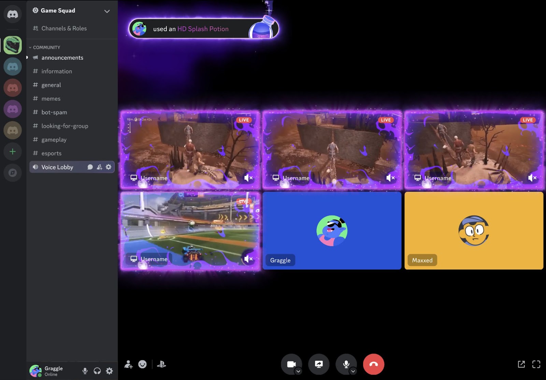Select the Maxxed participant tile

click(x=474, y=231)
